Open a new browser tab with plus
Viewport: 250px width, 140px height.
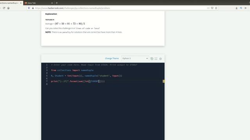57,3
